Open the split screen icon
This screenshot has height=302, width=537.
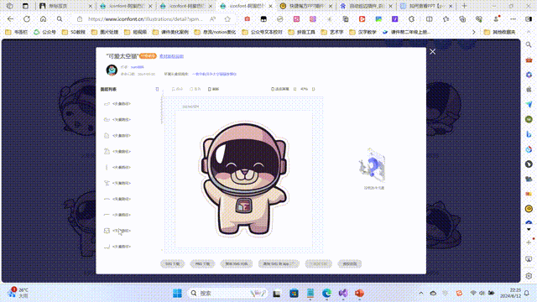point(429,19)
